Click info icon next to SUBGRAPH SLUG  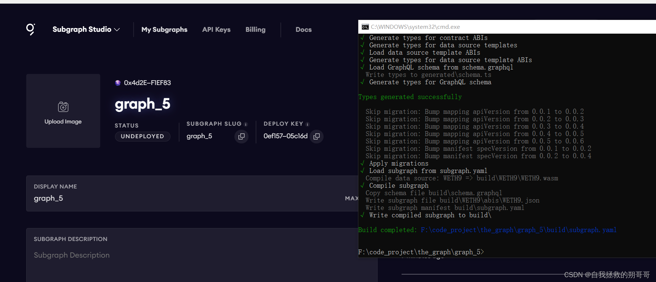pos(246,124)
